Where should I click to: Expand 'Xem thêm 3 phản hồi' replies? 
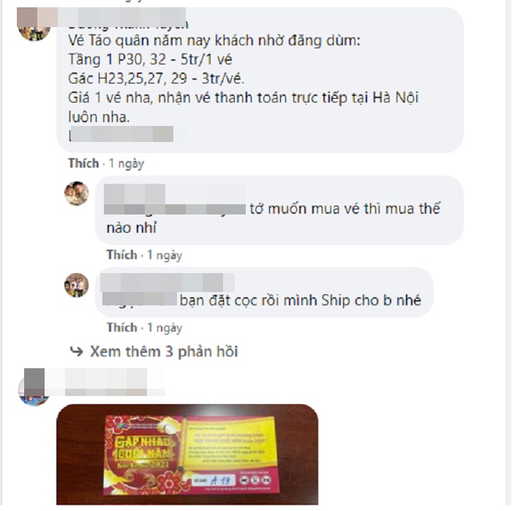pyautogui.click(x=164, y=351)
